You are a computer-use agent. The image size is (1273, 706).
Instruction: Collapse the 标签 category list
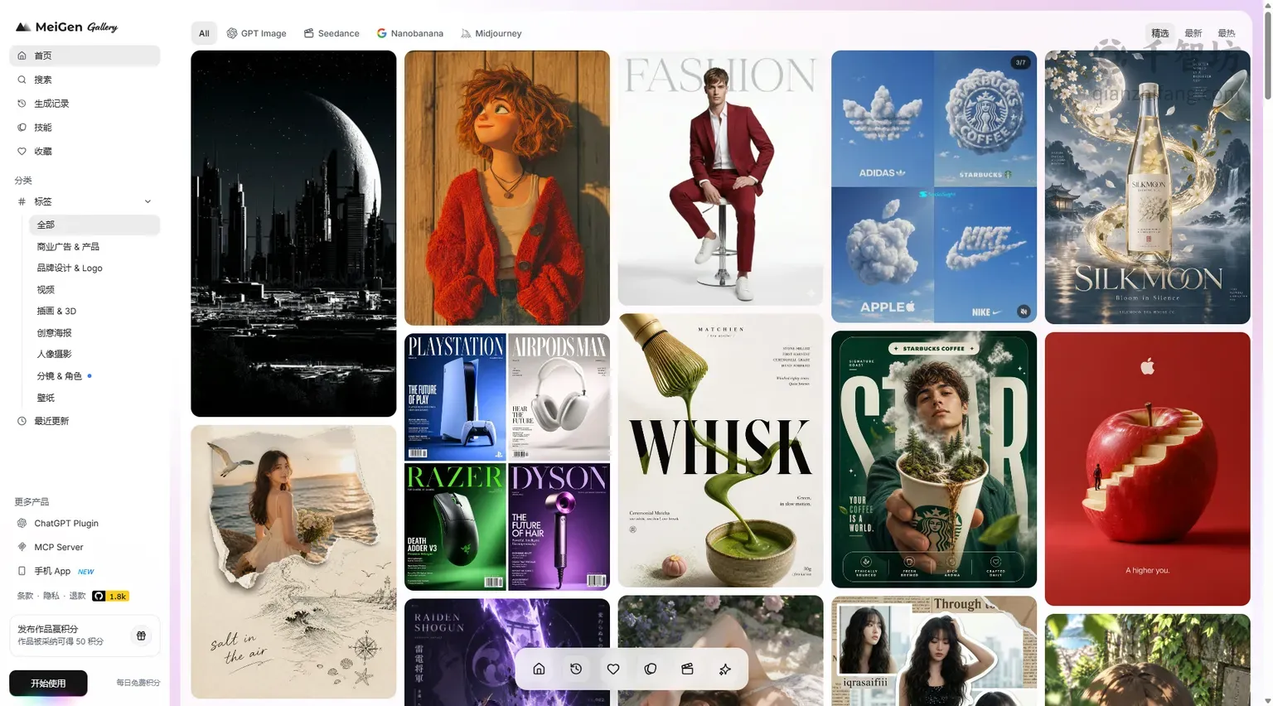click(148, 201)
